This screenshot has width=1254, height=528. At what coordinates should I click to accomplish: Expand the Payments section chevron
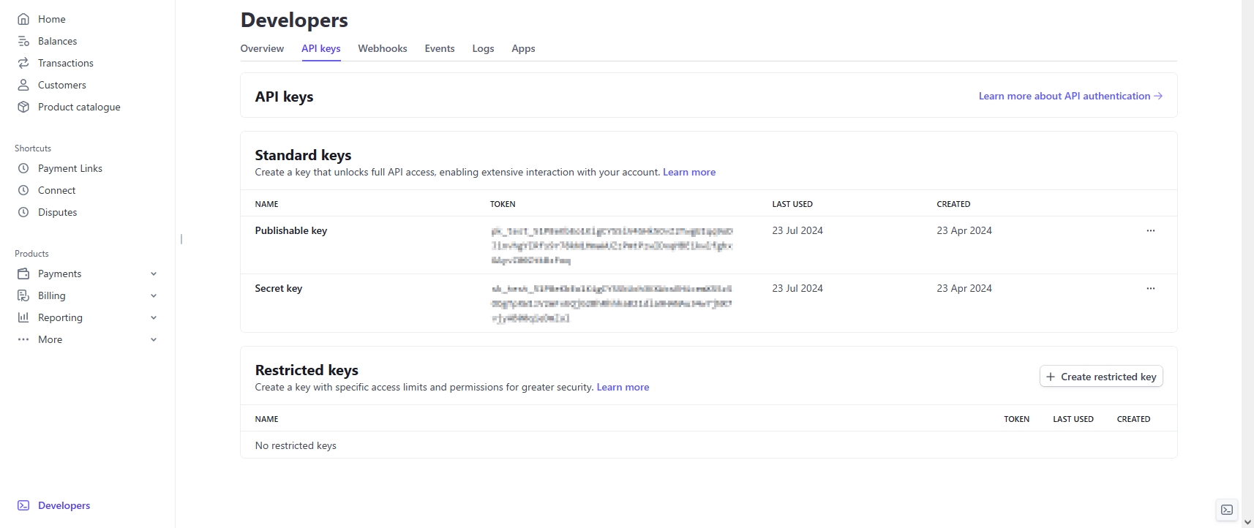[x=154, y=274]
